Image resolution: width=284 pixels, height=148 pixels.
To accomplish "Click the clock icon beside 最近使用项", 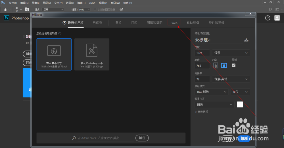I will point(64,23).
